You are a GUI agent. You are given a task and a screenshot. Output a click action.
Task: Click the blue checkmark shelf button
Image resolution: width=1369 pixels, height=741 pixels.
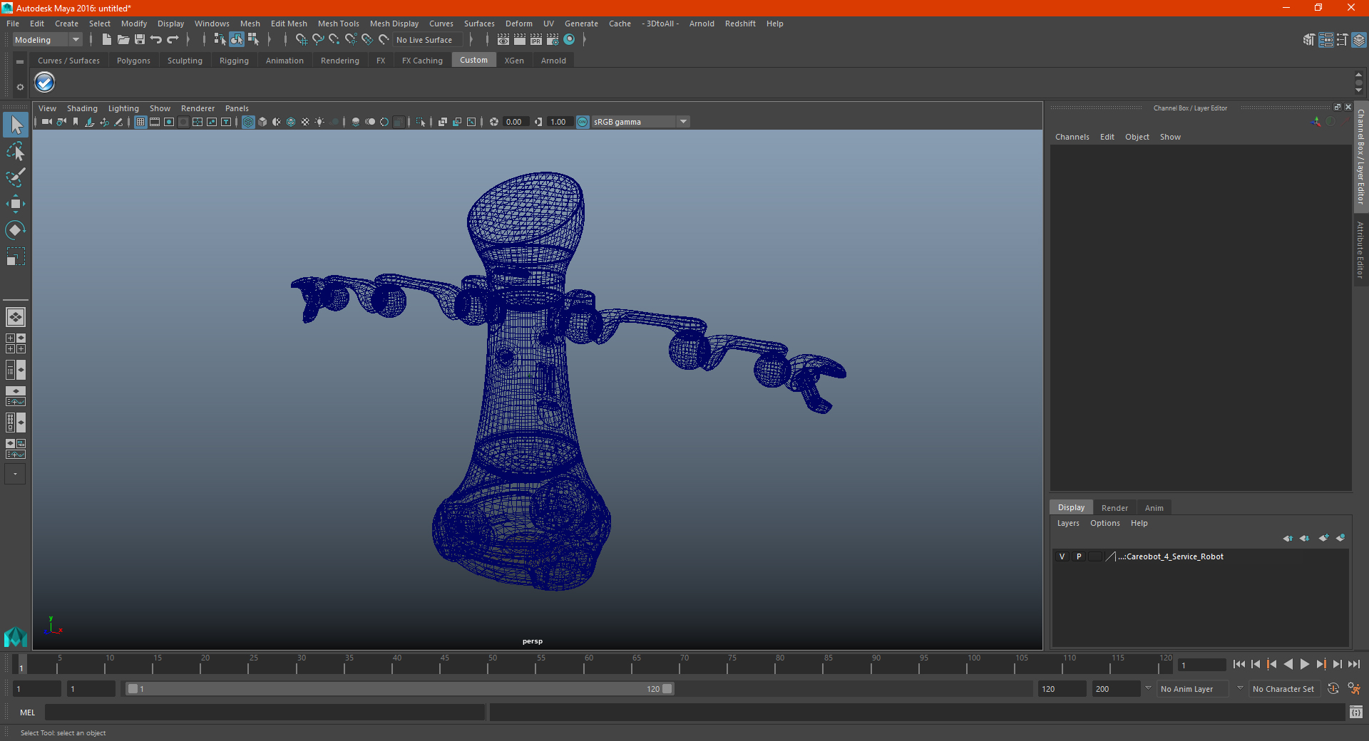pyautogui.click(x=45, y=83)
